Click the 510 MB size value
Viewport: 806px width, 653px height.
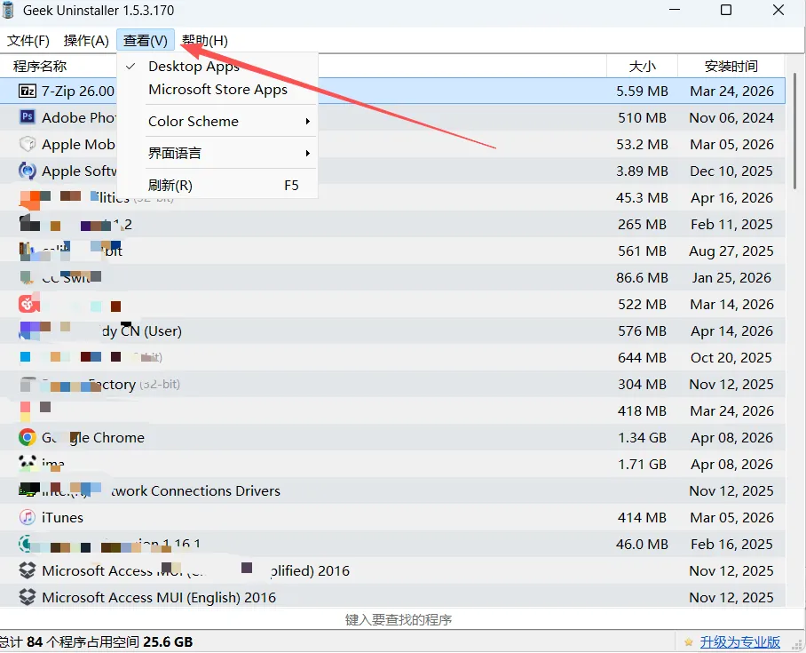pyautogui.click(x=642, y=118)
